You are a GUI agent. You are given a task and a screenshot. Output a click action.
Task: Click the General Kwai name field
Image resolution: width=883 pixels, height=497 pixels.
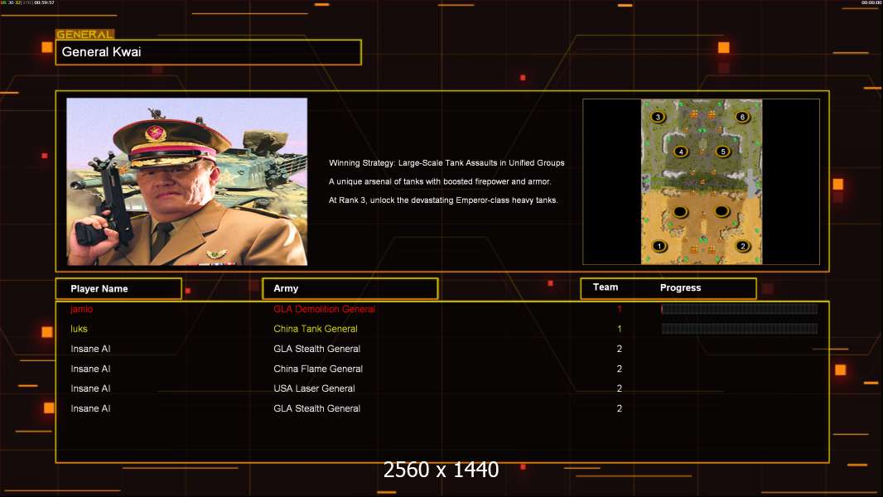[x=209, y=52]
